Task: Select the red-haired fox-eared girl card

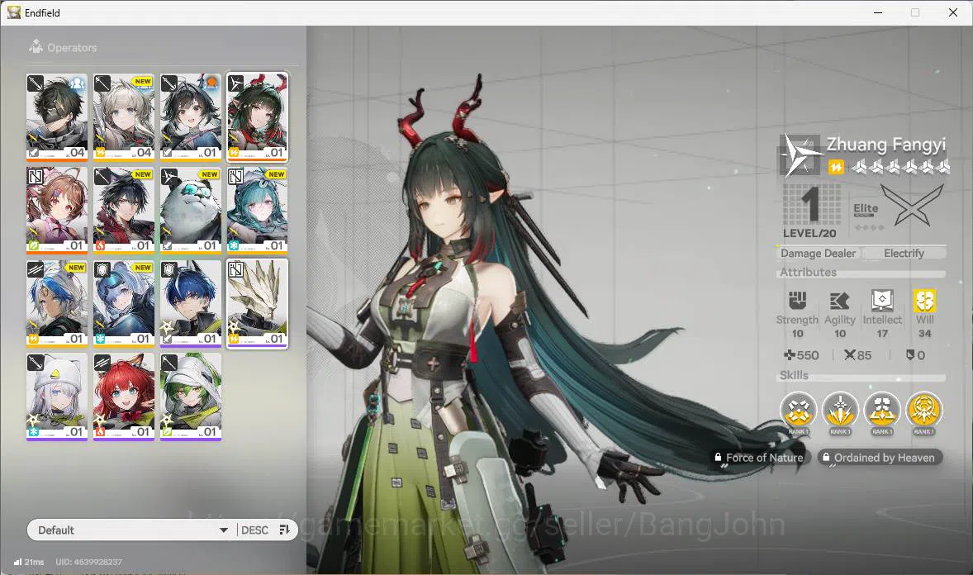Action: tap(124, 397)
